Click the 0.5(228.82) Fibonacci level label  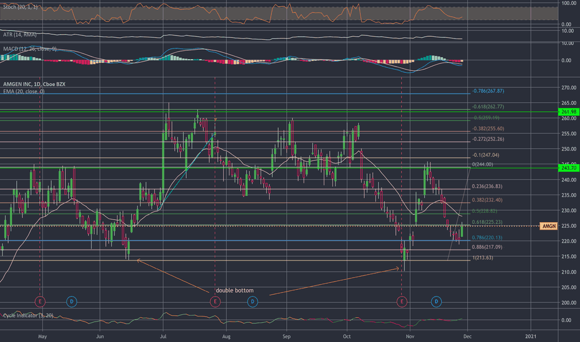tap(485, 211)
